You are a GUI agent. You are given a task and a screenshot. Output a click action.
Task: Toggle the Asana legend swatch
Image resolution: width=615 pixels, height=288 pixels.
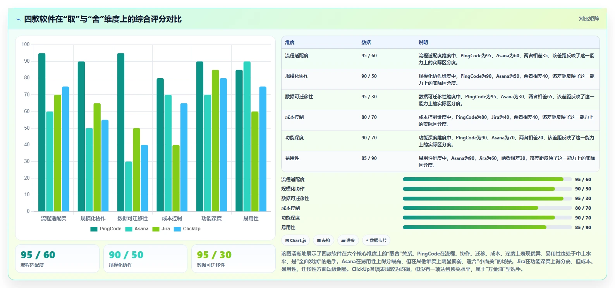tap(129, 229)
